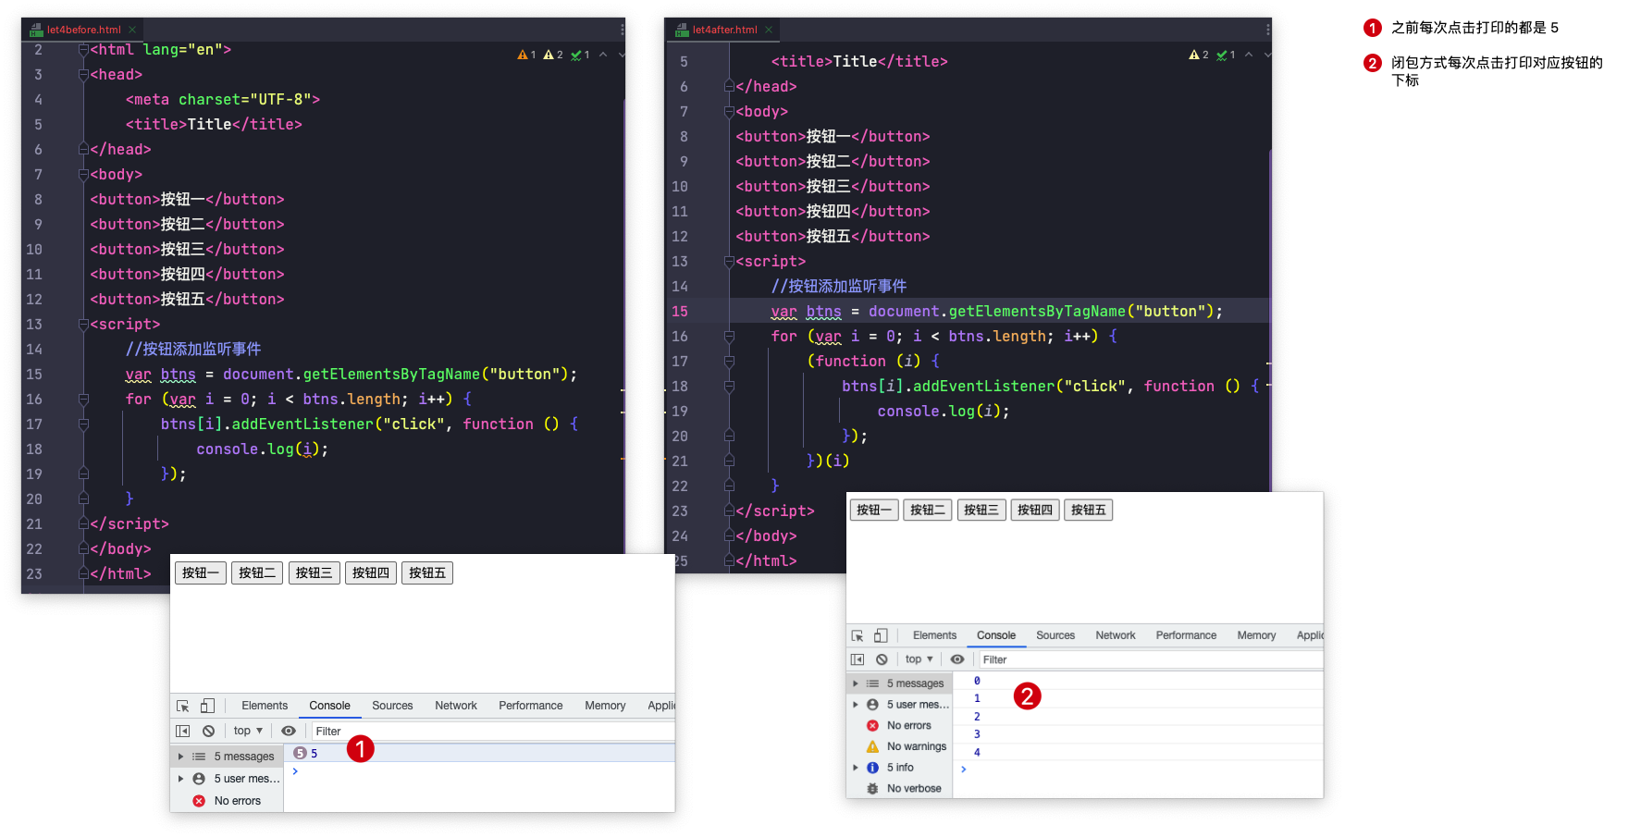Click yellow 'No warnings' triangle icon in sidebar
The width and height of the screenshot is (1641, 837).
point(872,746)
